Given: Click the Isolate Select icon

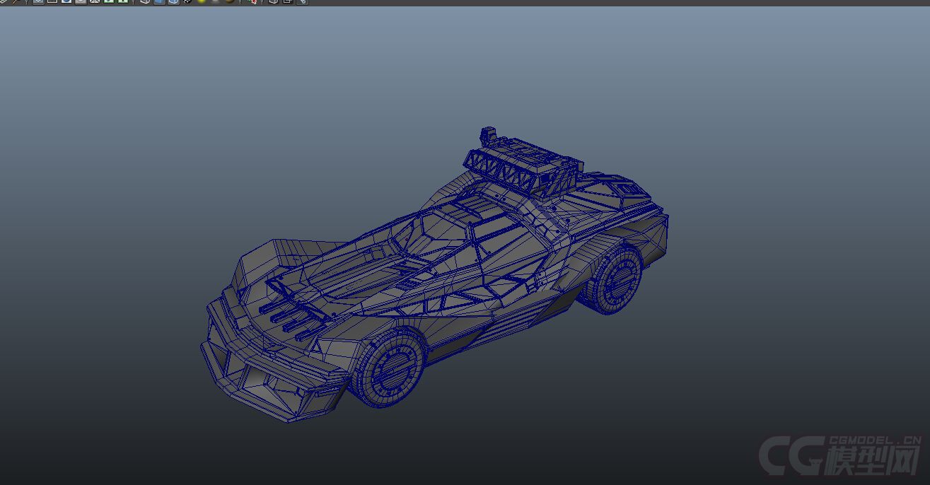Looking at the screenshot, I should coord(252,1).
